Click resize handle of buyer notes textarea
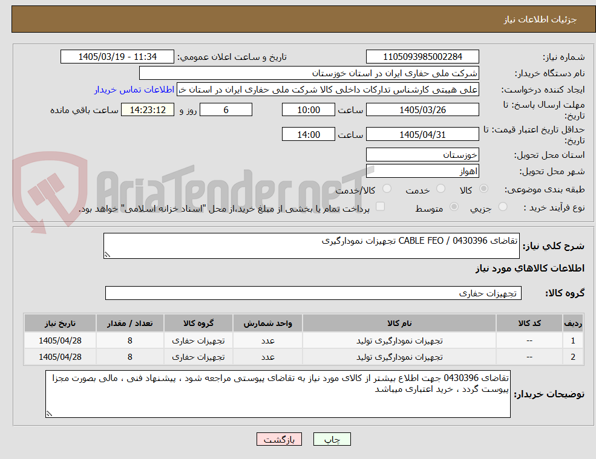Screen dimensions: 596x459 click(49, 414)
